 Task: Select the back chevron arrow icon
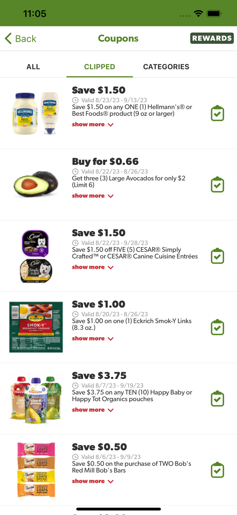tap(7, 38)
